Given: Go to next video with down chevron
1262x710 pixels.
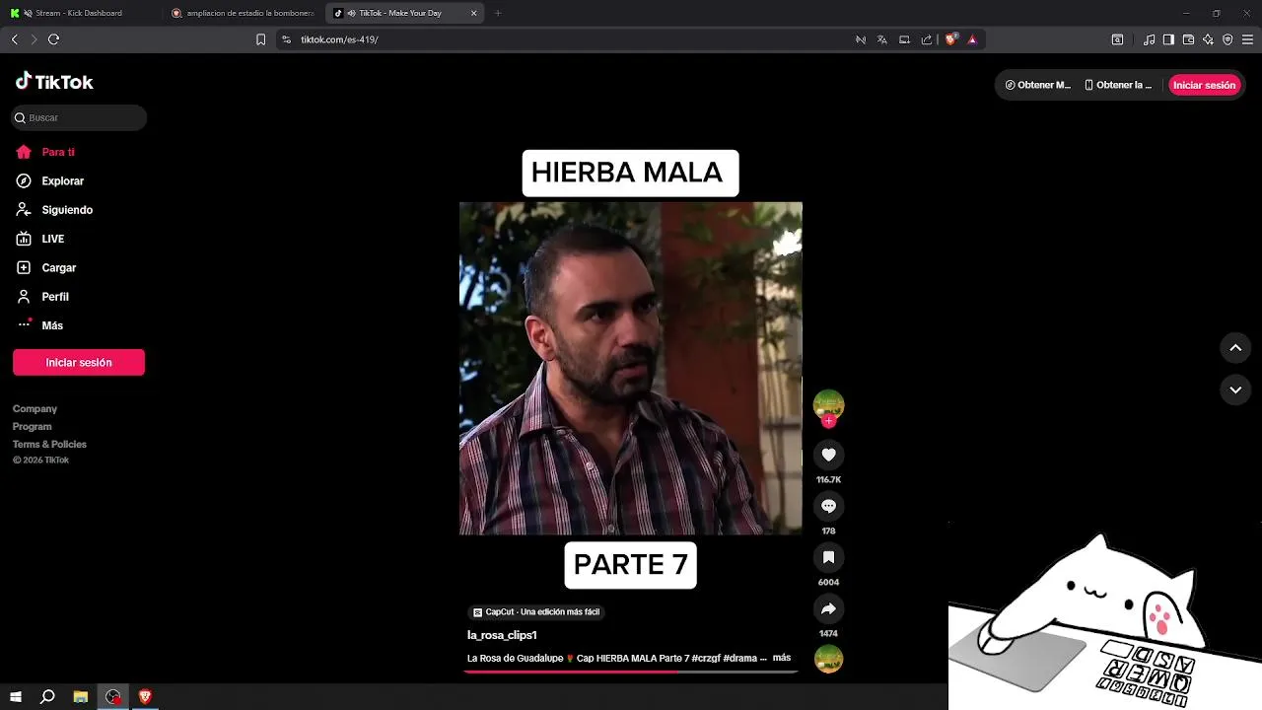Looking at the screenshot, I should coord(1235,390).
